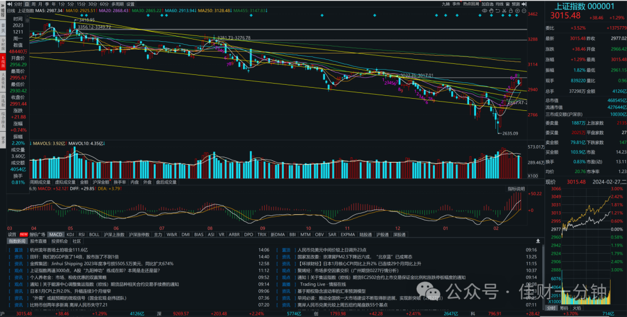Click the undo arrow icon above chart
Image resolution: width=627 pixels, height=317 pixels.
(498, 11)
